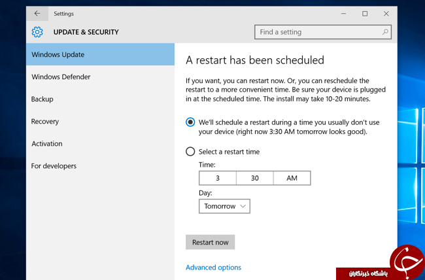Open the Backup section
This screenshot has width=425, height=280.
click(100, 99)
